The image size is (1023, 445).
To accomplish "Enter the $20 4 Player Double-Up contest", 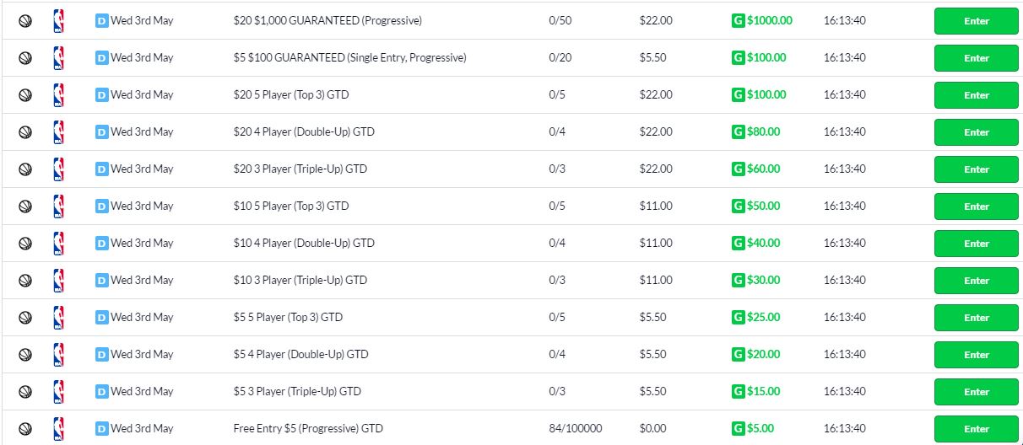I will tap(977, 132).
